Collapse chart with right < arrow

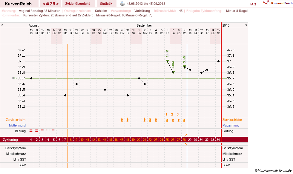(246, 25)
